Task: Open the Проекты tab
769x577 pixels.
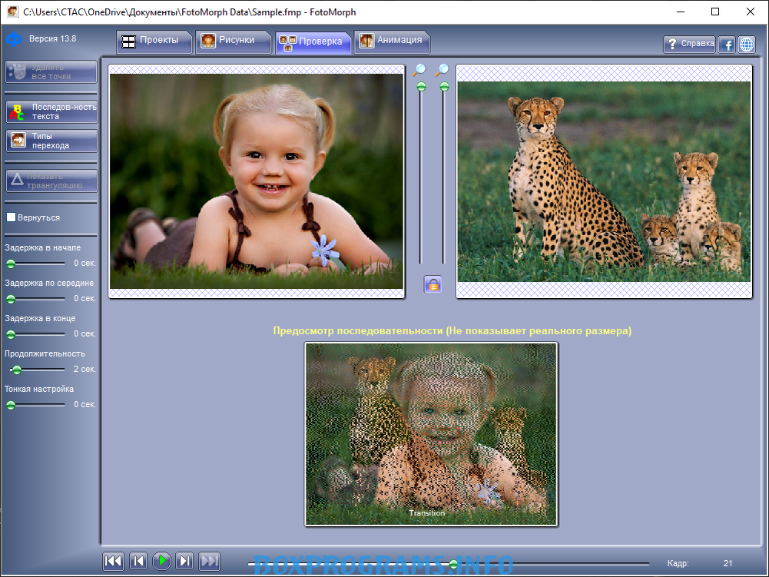Action: pos(154,41)
